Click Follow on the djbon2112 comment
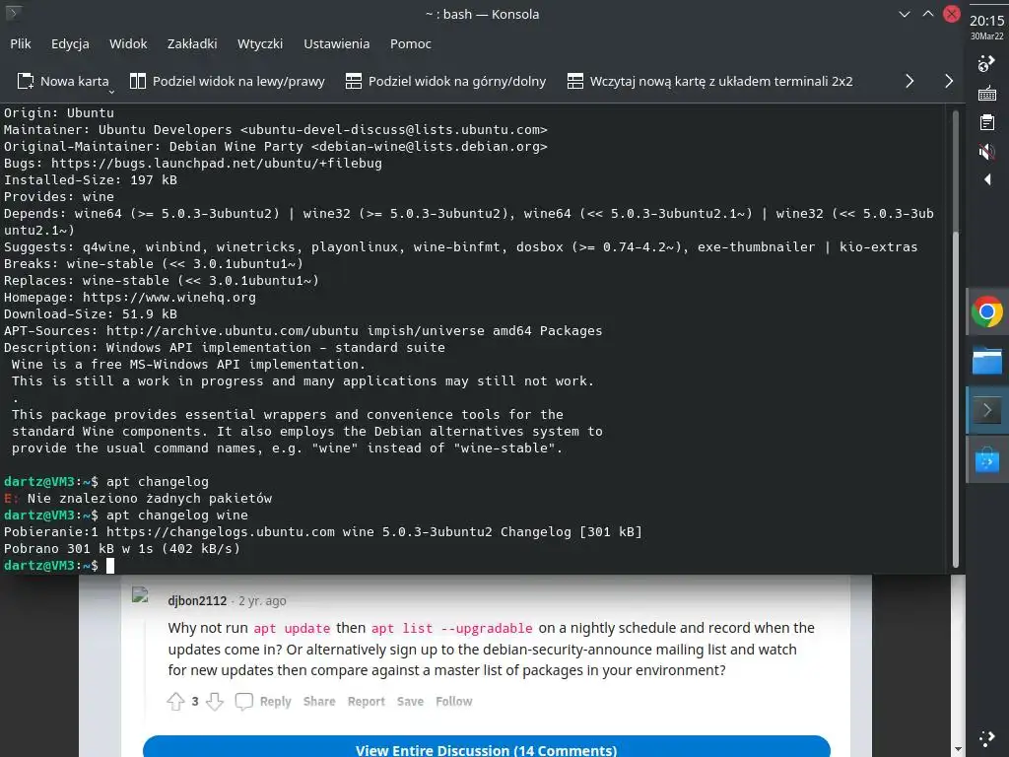 (x=453, y=702)
